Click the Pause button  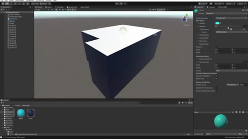tap(121, 4)
